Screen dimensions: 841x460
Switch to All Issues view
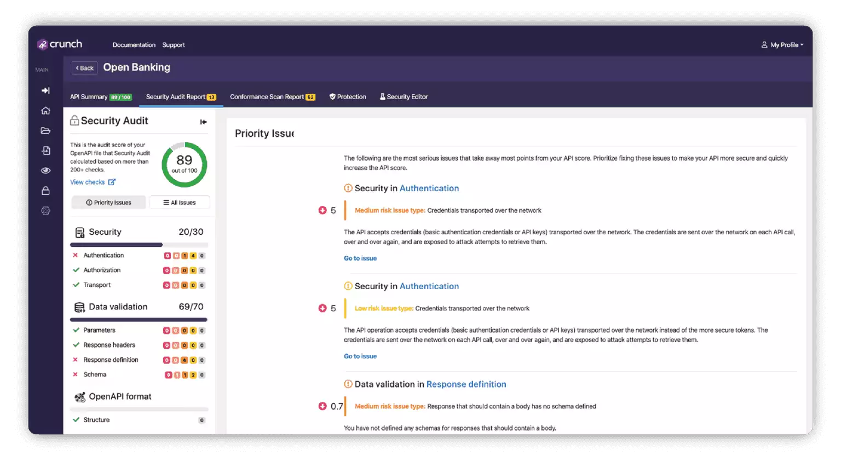pyautogui.click(x=180, y=203)
